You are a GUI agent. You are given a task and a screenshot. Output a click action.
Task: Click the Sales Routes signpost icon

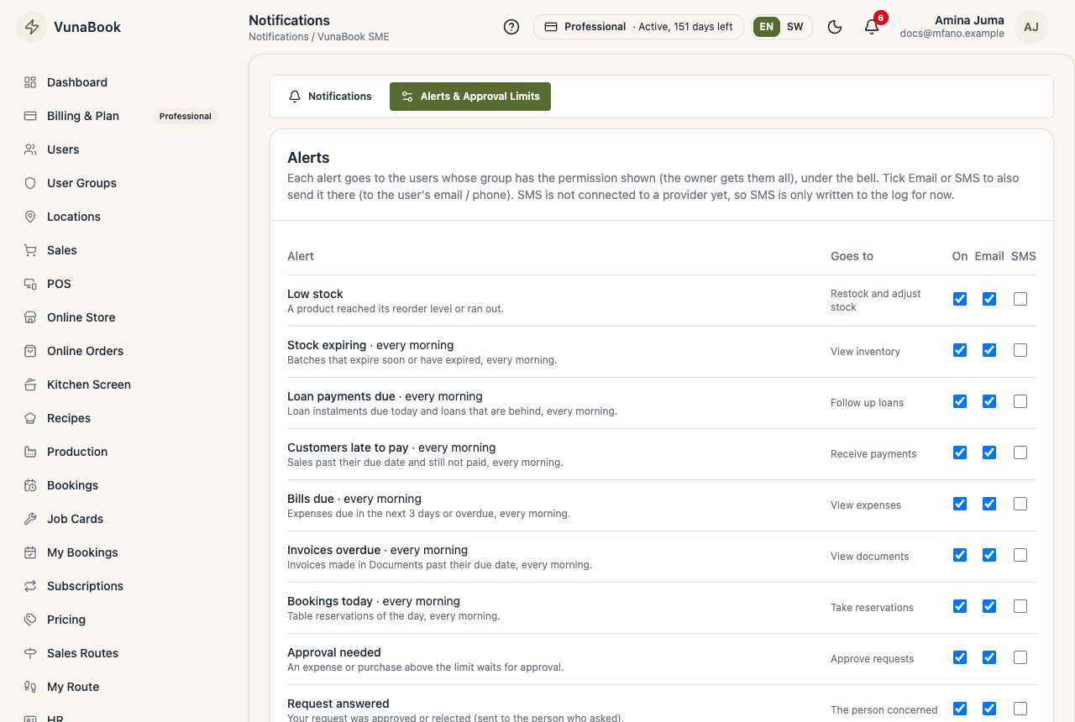pos(30,653)
